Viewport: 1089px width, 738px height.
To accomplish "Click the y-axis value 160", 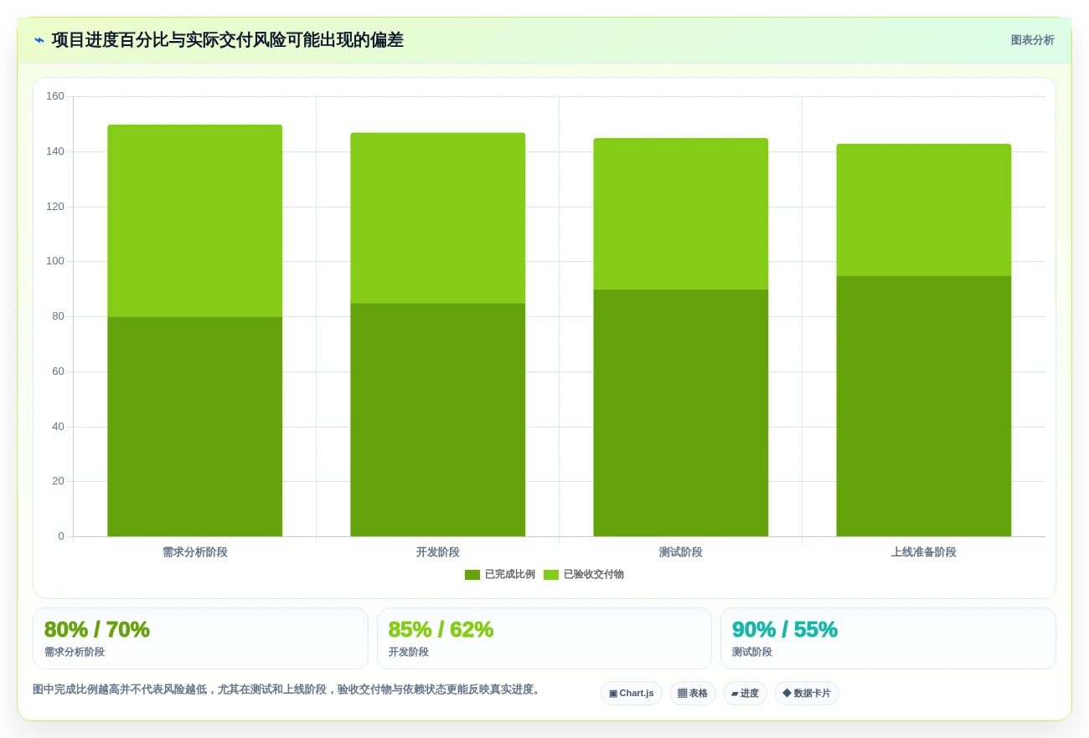I will [x=55, y=96].
